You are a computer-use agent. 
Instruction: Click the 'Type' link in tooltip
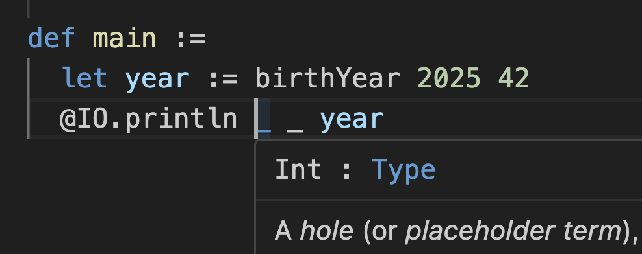point(403,170)
